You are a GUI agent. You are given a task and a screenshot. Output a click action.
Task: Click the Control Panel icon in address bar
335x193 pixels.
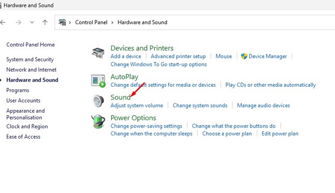tap(62, 22)
